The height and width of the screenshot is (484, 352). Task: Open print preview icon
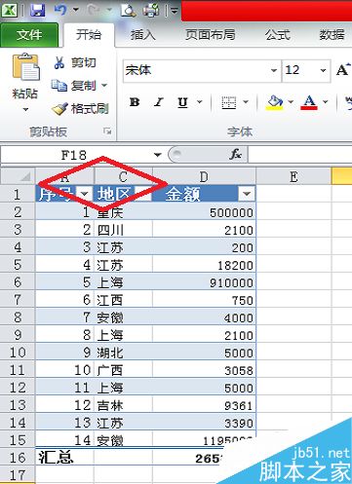pyautogui.click(x=128, y=10)
